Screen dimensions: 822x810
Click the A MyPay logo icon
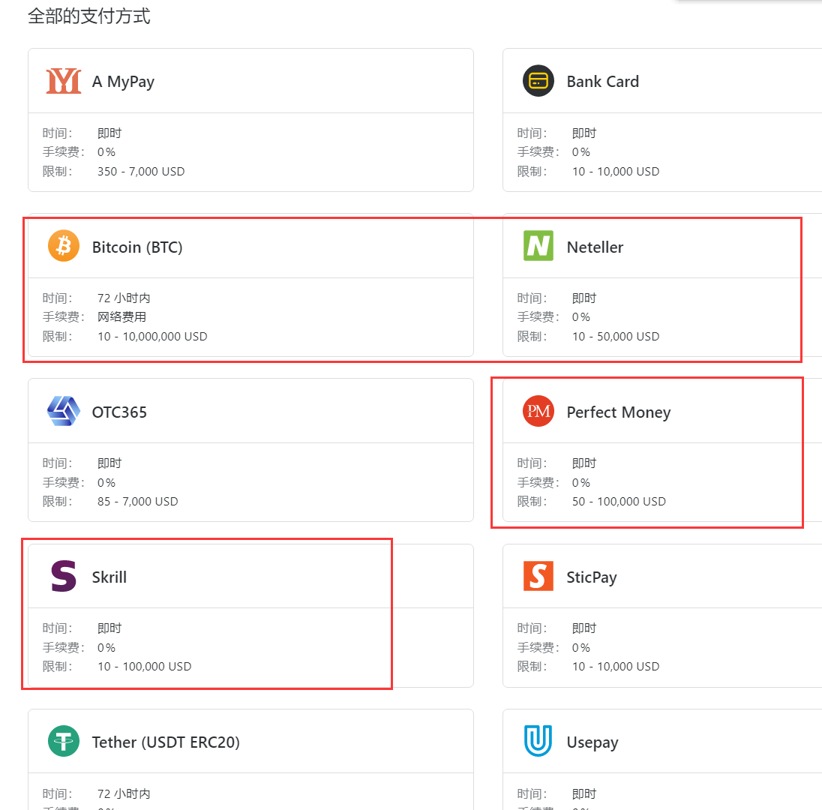pos(64,81)
